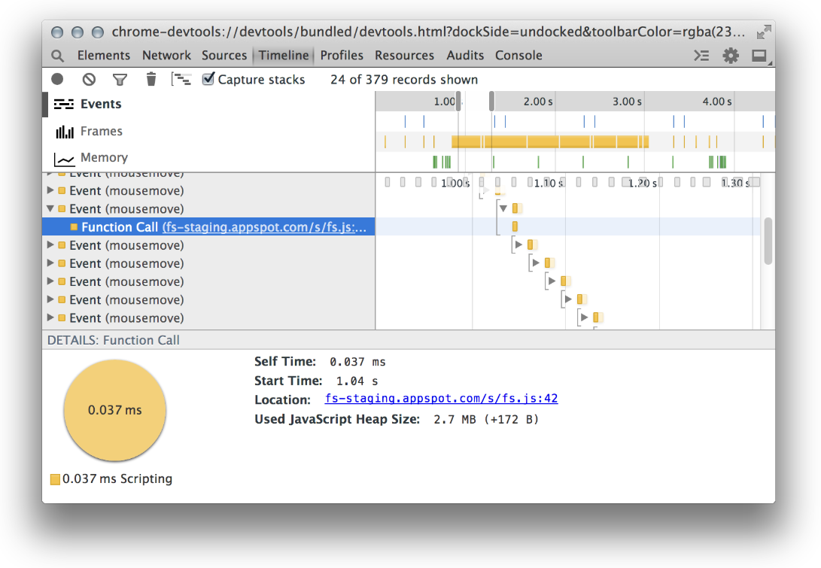Screen dimensions: 821x568
Task: Open the Audits tab
Action: point(465,55)
